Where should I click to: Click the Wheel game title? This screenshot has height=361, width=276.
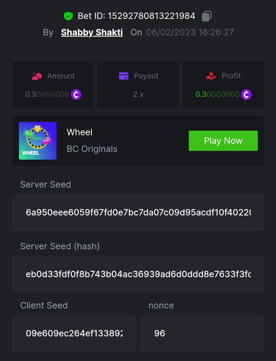click(80, 132)
